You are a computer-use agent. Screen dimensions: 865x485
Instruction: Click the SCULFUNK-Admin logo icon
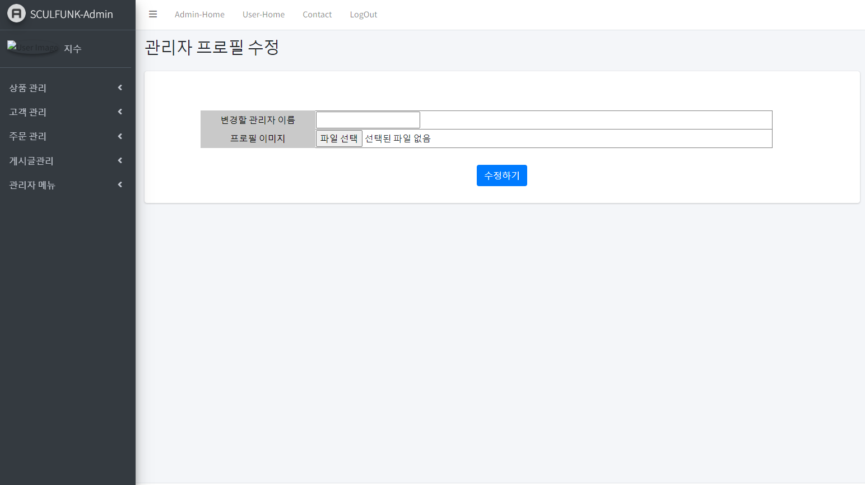16,14
